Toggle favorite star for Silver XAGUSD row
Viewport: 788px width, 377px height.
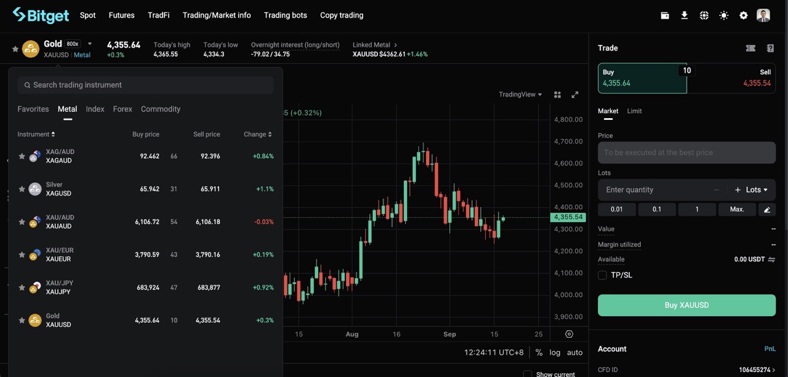22,189
